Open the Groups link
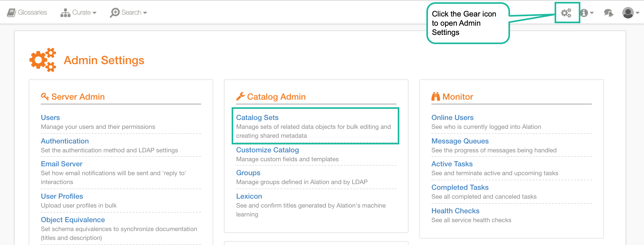644x245 pixels. coord(248,173)
